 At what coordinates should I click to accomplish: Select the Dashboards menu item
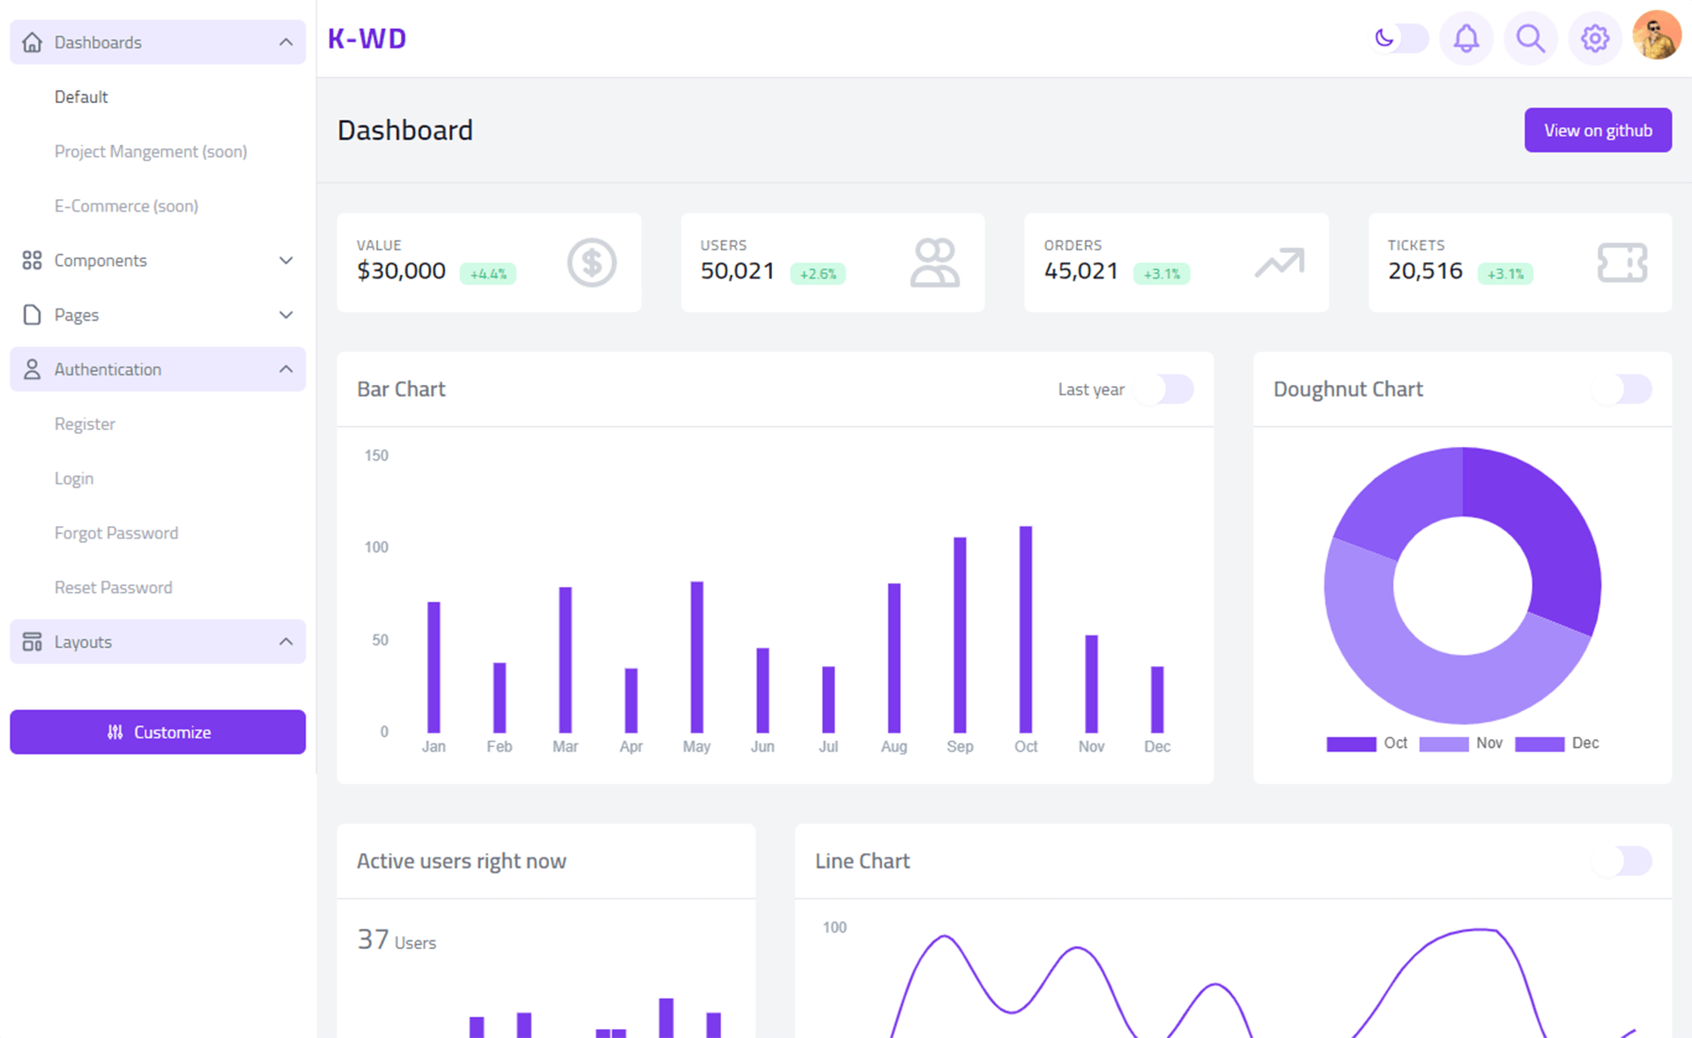tap(157, 42)
